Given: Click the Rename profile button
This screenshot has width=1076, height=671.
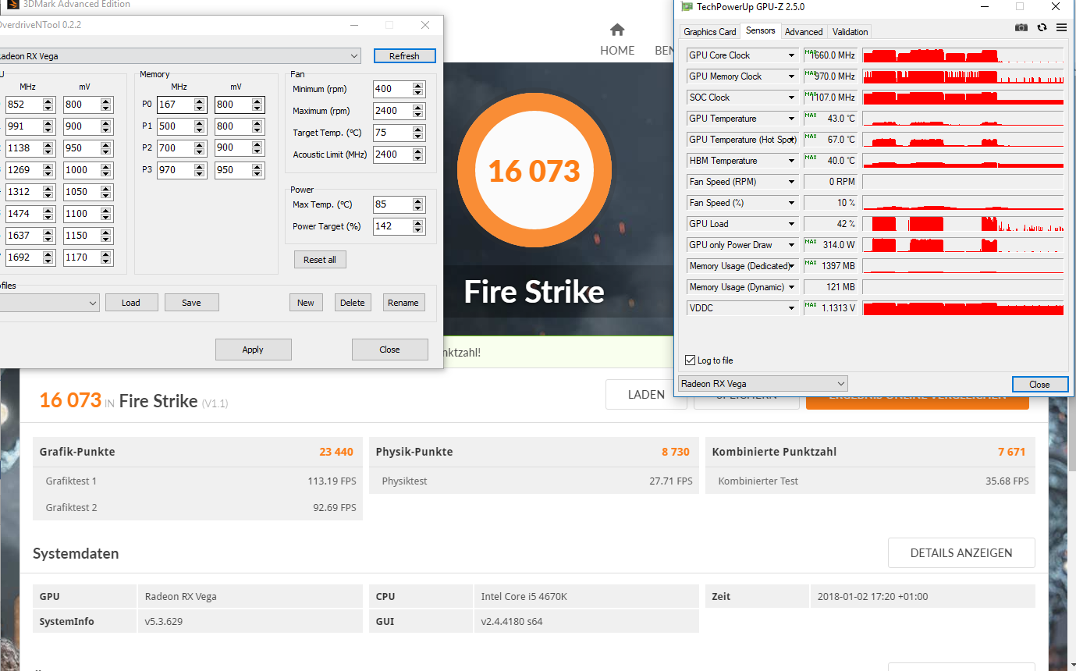Looking at the screenshot, I should pos(403,303).
